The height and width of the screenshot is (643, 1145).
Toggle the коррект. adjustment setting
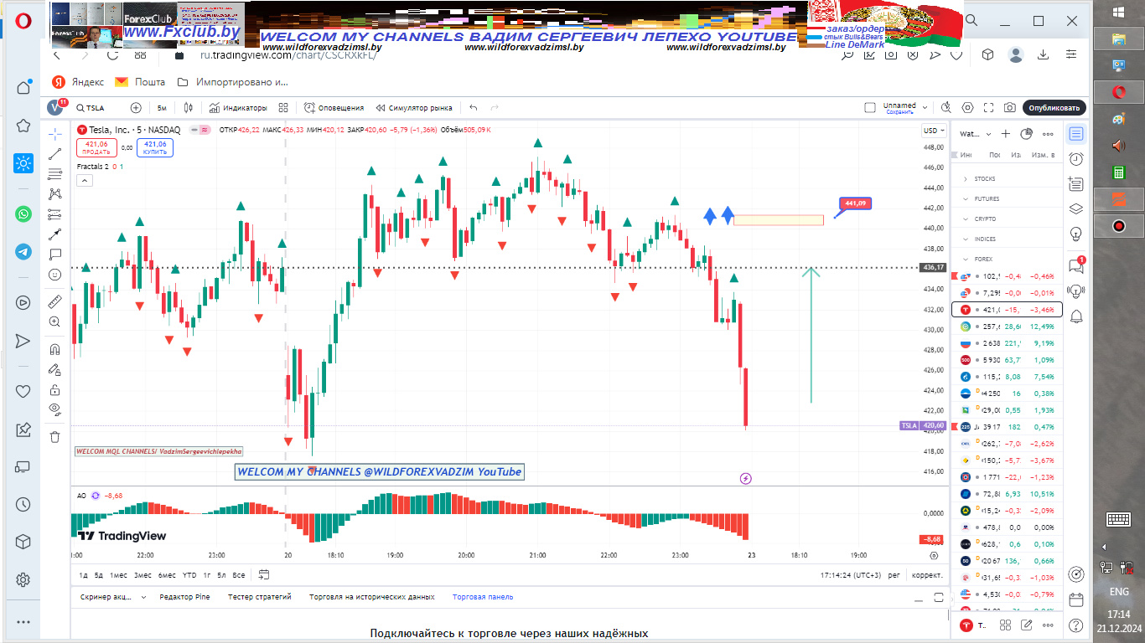[927, 575]
